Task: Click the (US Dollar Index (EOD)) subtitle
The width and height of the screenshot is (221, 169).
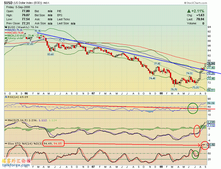Action: coord(28,3)
